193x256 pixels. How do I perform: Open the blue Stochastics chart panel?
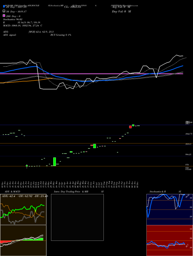tap(169, 209)
